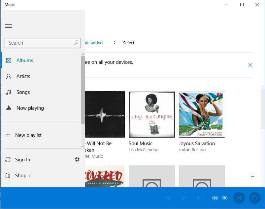Toggle repeat mode
Image resolution: width=265 pixels, height=209 pixels.
254,198
